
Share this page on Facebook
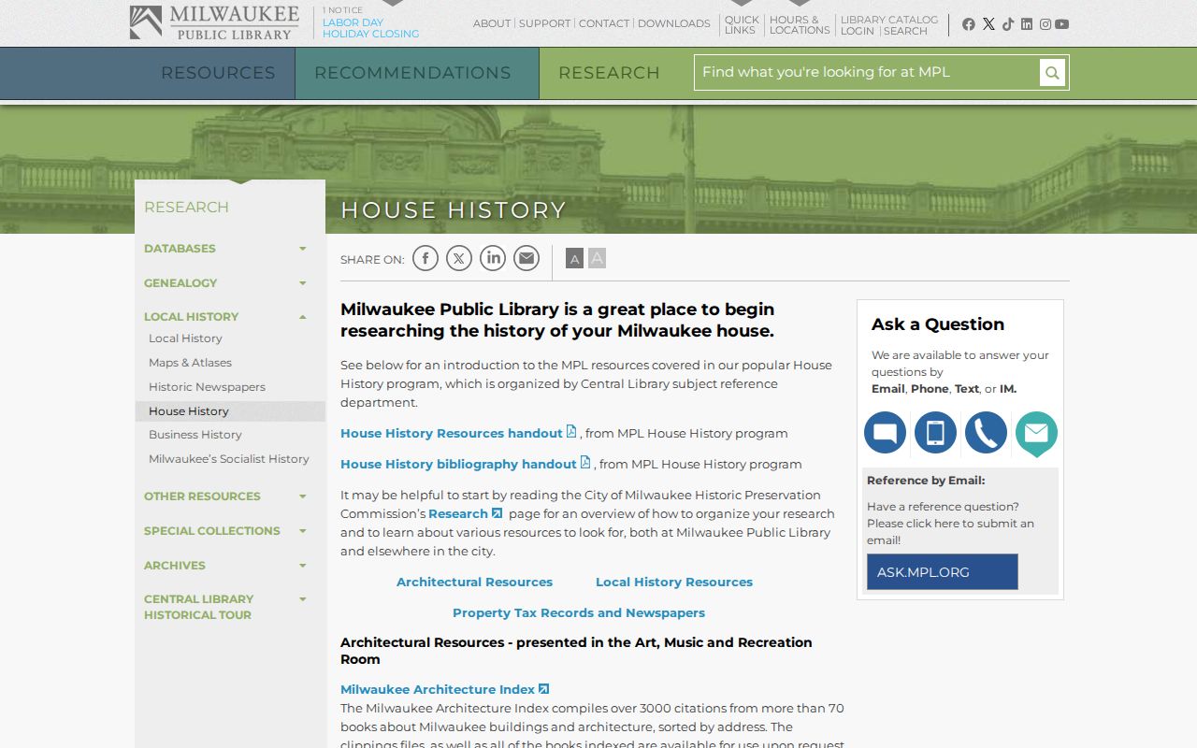pos(425,258)
